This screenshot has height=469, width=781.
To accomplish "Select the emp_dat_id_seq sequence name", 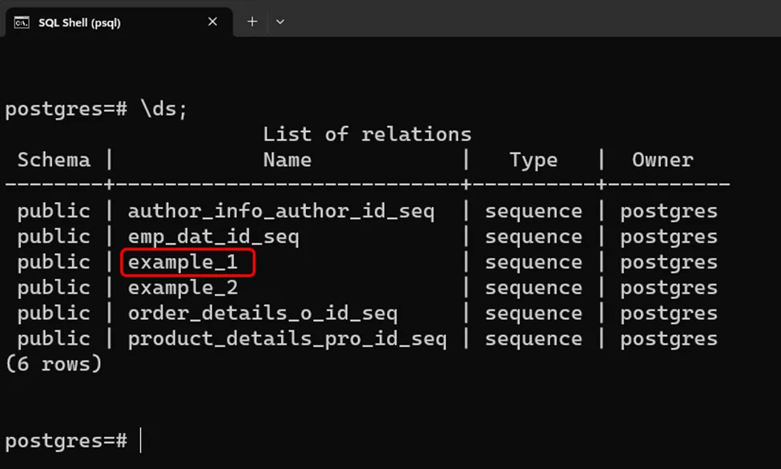I will tap(213, 237).
